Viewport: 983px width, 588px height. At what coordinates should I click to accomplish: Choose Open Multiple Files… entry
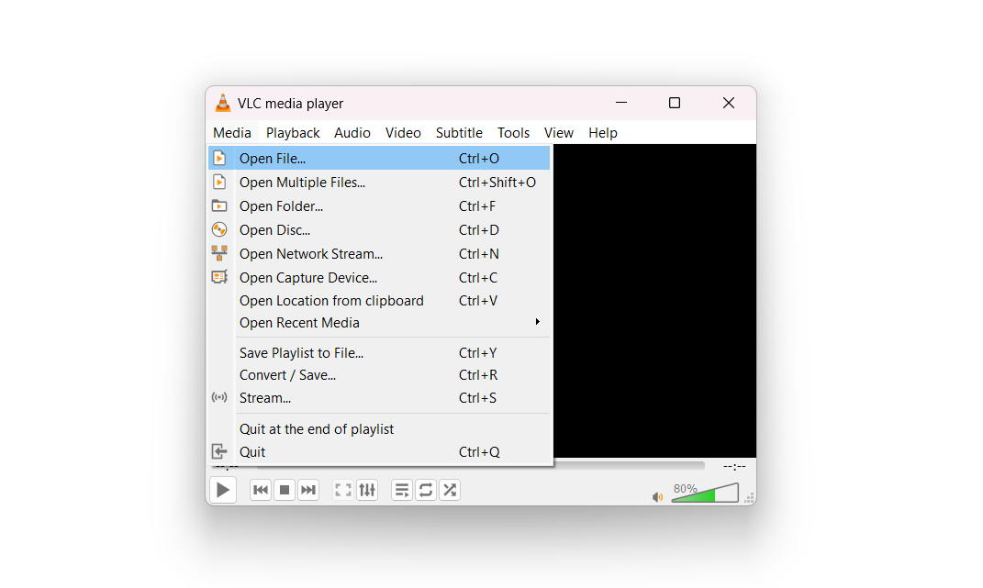379,182
